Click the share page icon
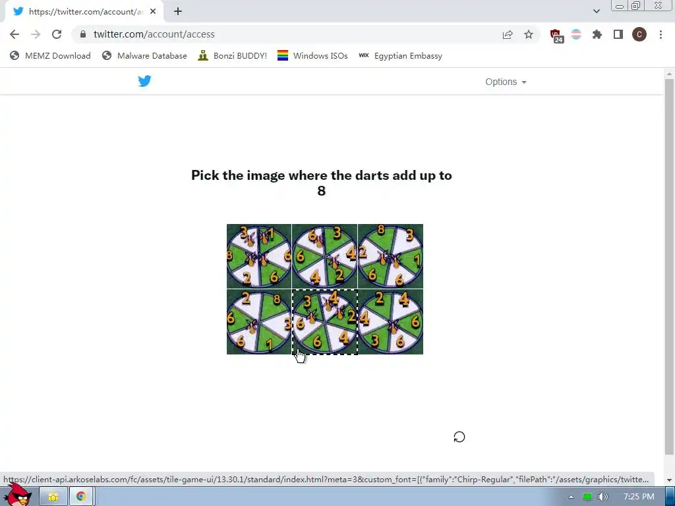Image resolution: width=675 pixels, height=506 pixels. 508,34
